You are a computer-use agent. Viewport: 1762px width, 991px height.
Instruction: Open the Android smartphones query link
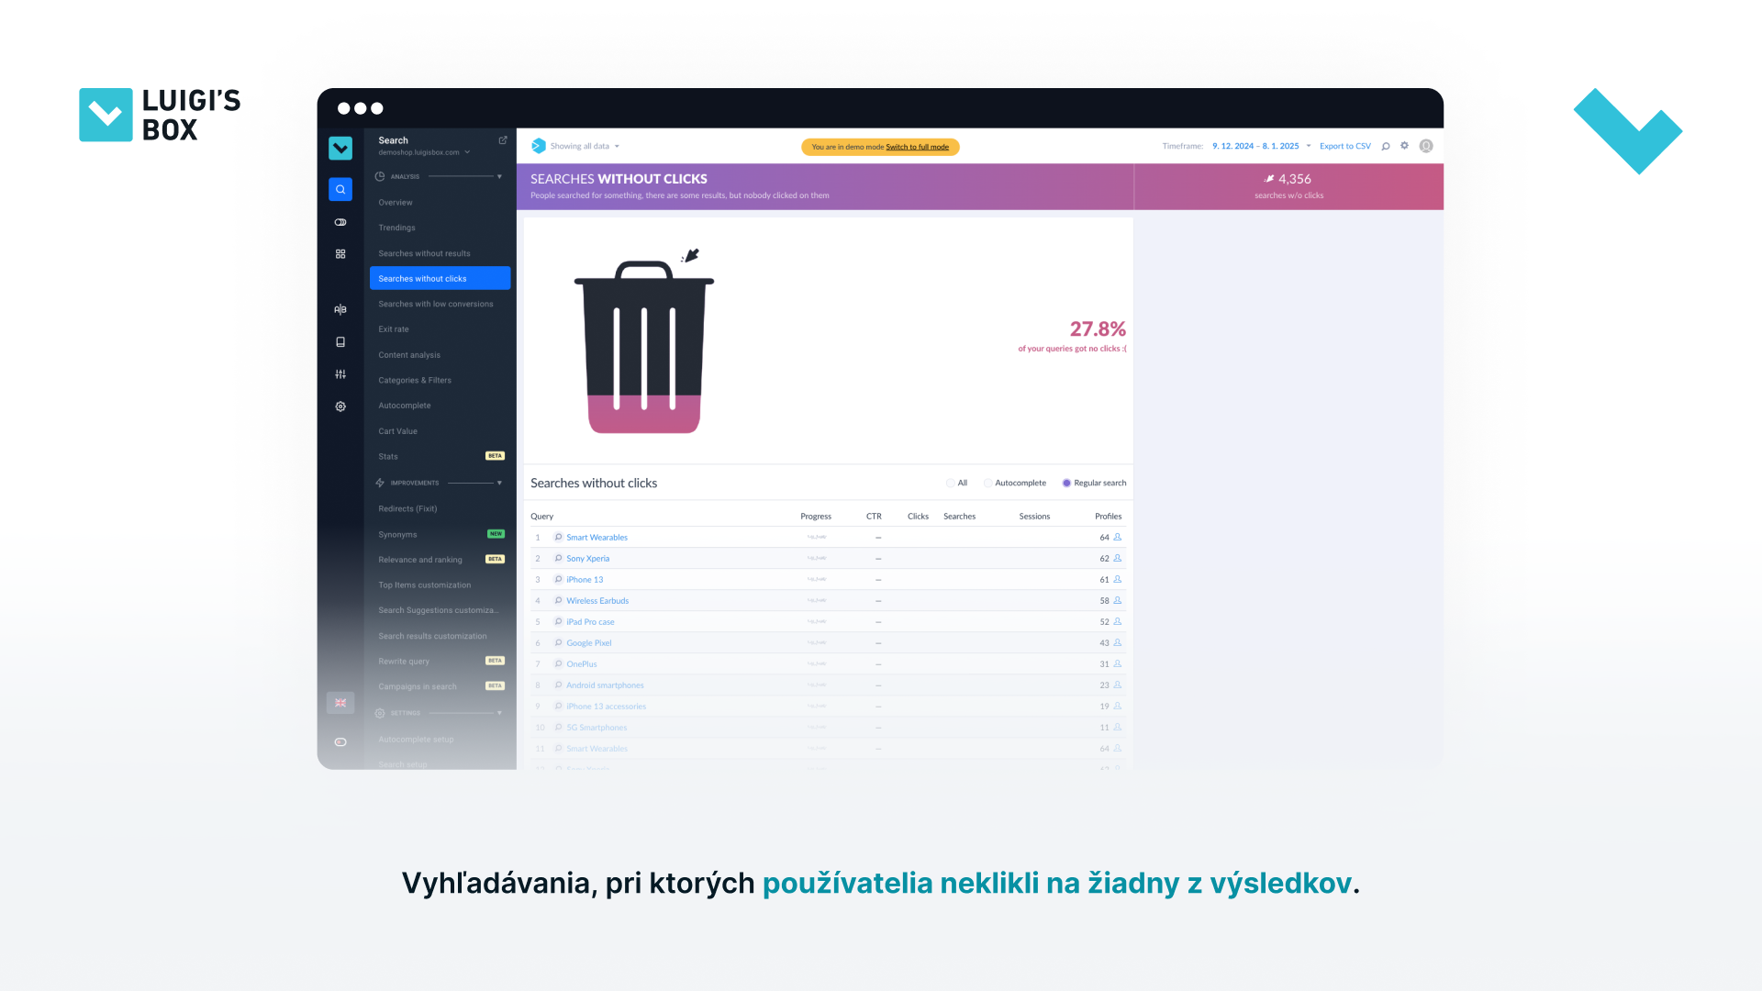click(605, 685)
